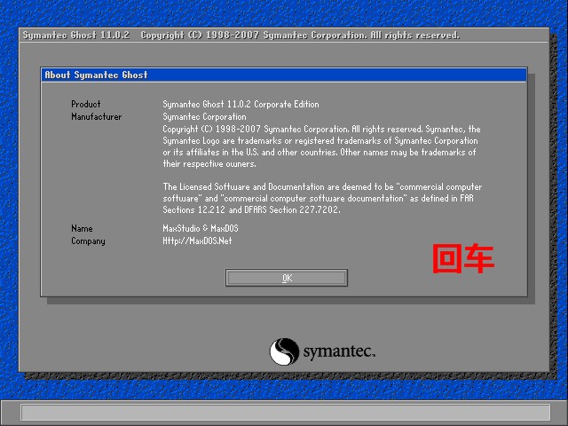Click the Symantec Ghost 11.0.2 copyright header
Screen dimensions: 568x426
point(241,35)
